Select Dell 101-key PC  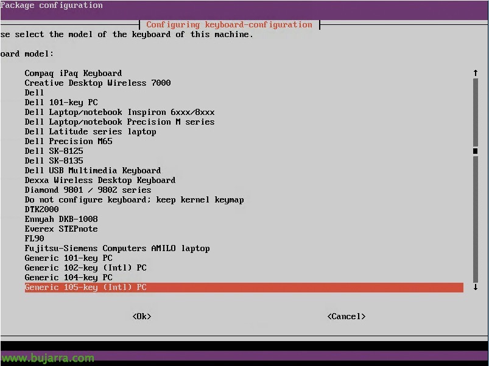[x=61, y=102]
